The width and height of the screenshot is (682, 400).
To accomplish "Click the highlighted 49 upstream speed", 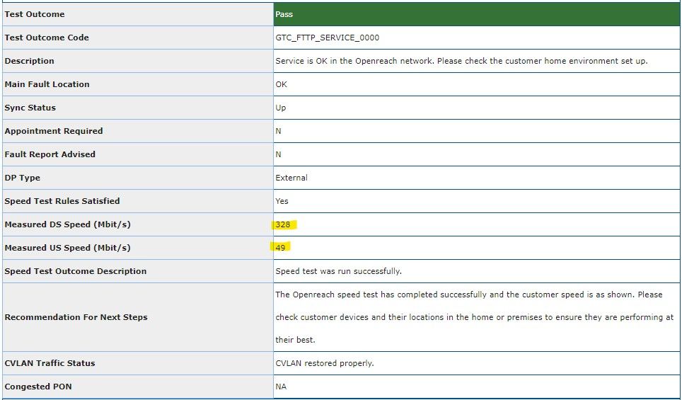I will (x=280, y=248).
